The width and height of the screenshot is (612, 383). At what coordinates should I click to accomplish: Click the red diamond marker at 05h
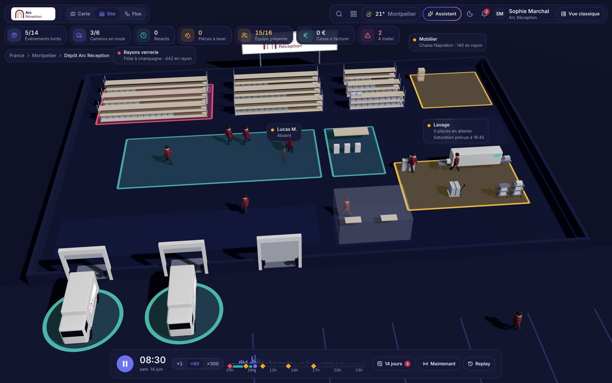coord(230,366)
